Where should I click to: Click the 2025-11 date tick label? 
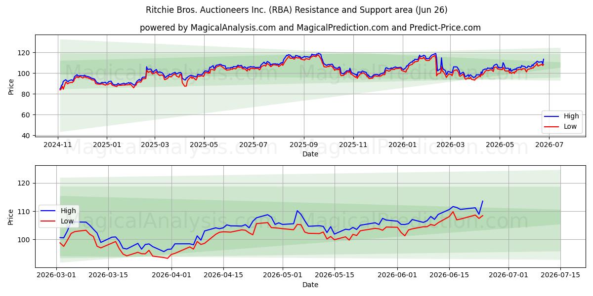353,145
